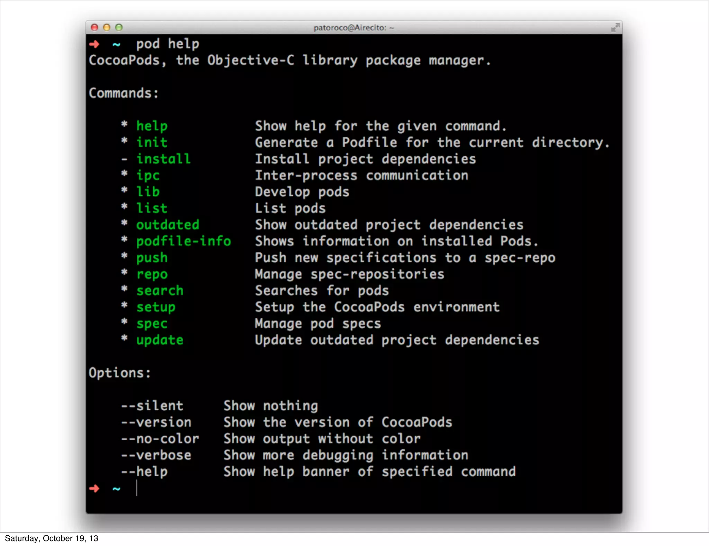Click the --silent option text
The image size is (709, 546).
(x=152, y=406)
